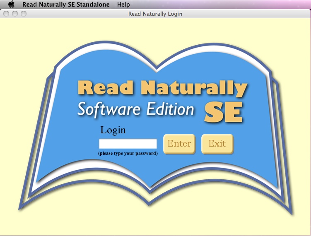The width and height of the screenshot is (311, 236).
Task: Click the top center fold of the book
Action: (156, 66)
